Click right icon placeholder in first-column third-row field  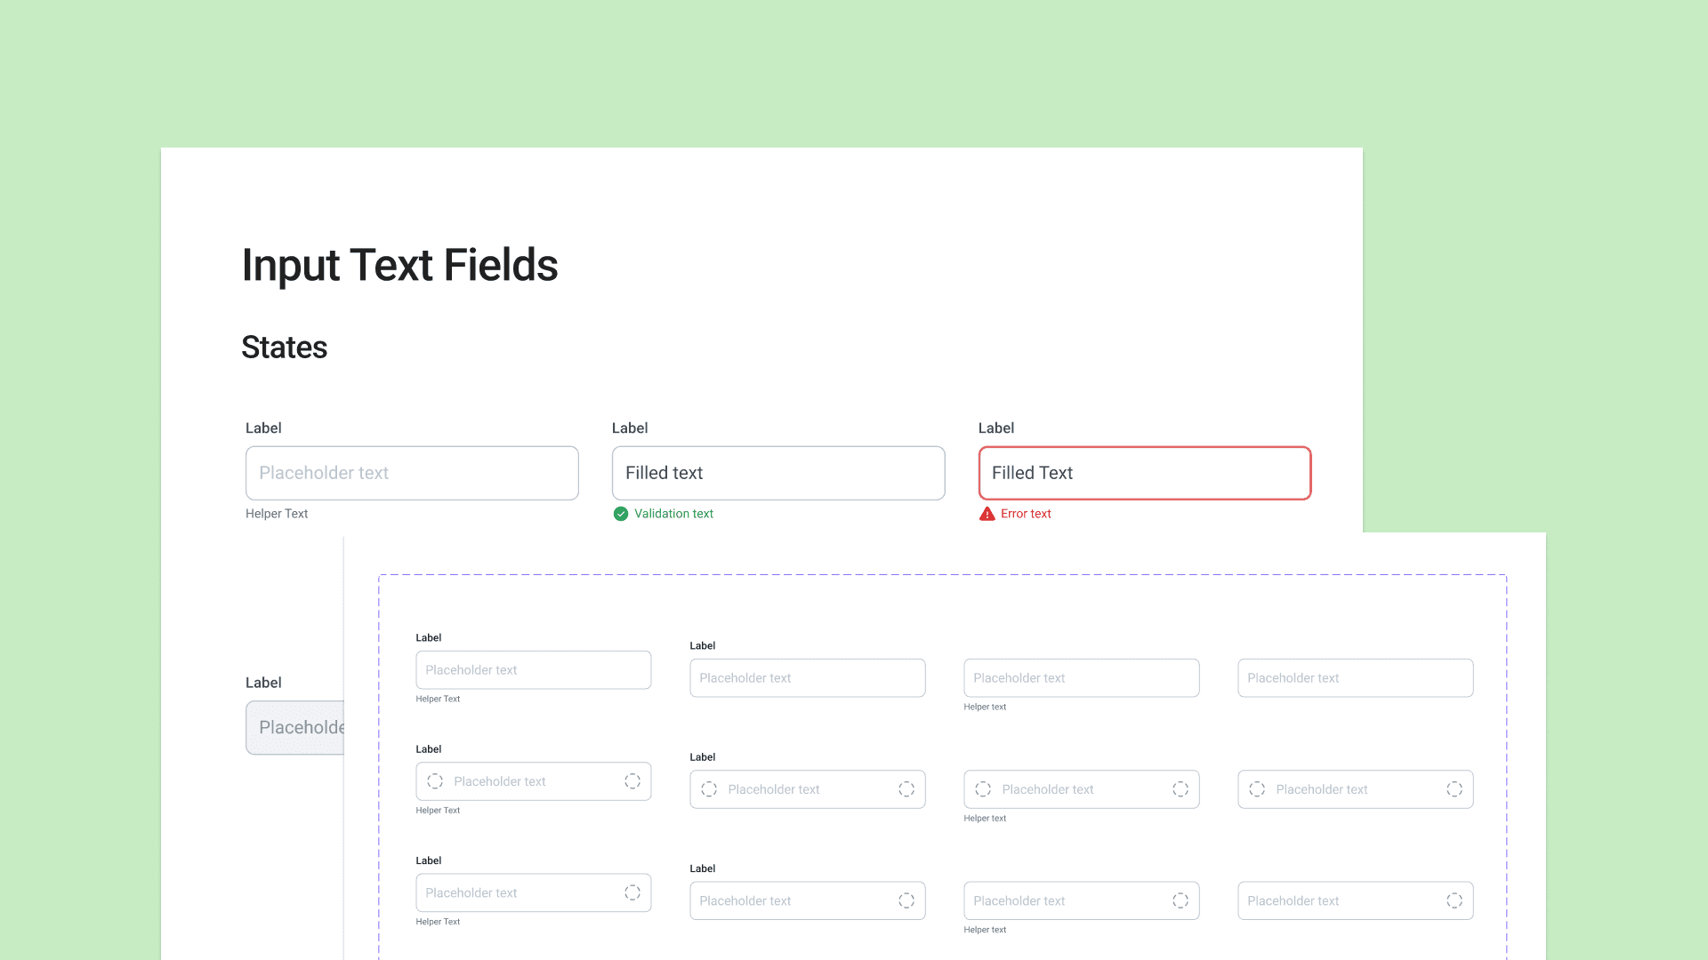coord(632,892)
